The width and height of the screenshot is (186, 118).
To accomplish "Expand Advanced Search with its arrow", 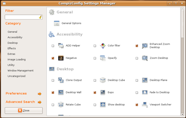I will 40,102.
